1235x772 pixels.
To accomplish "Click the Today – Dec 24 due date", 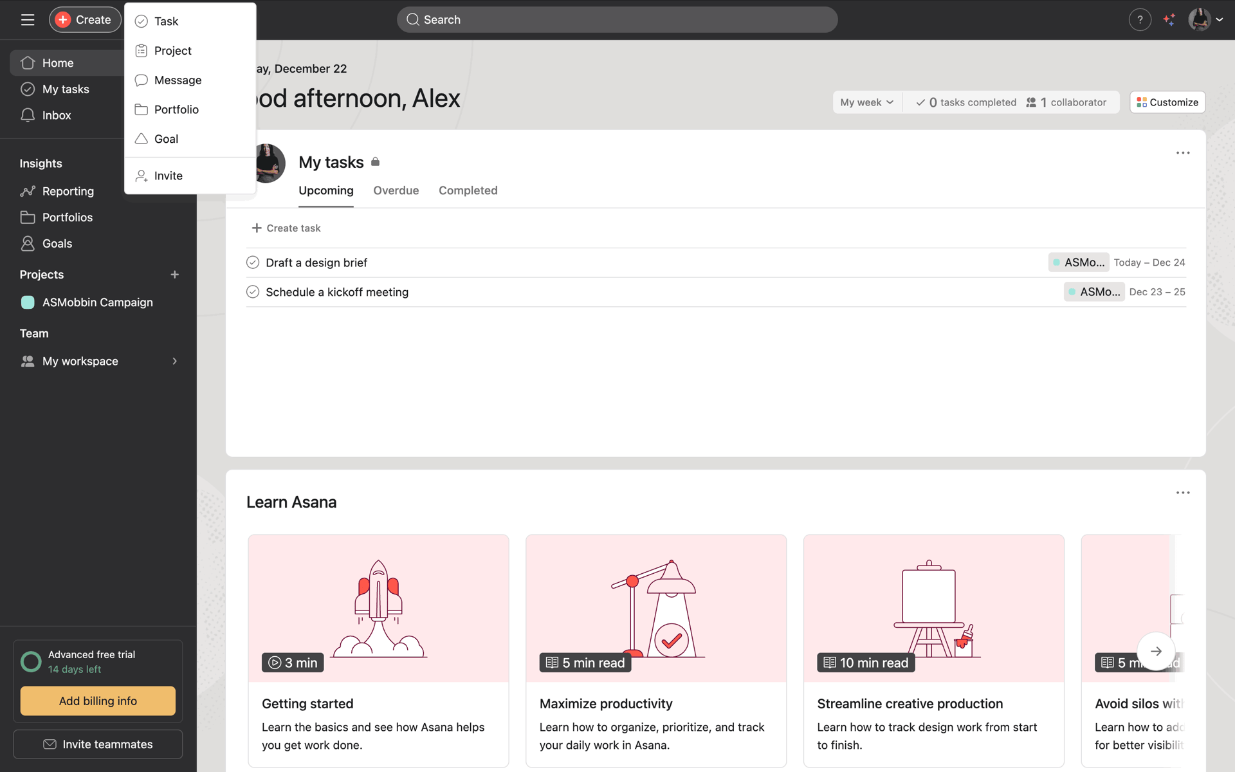I will (x=1149, y=262).
